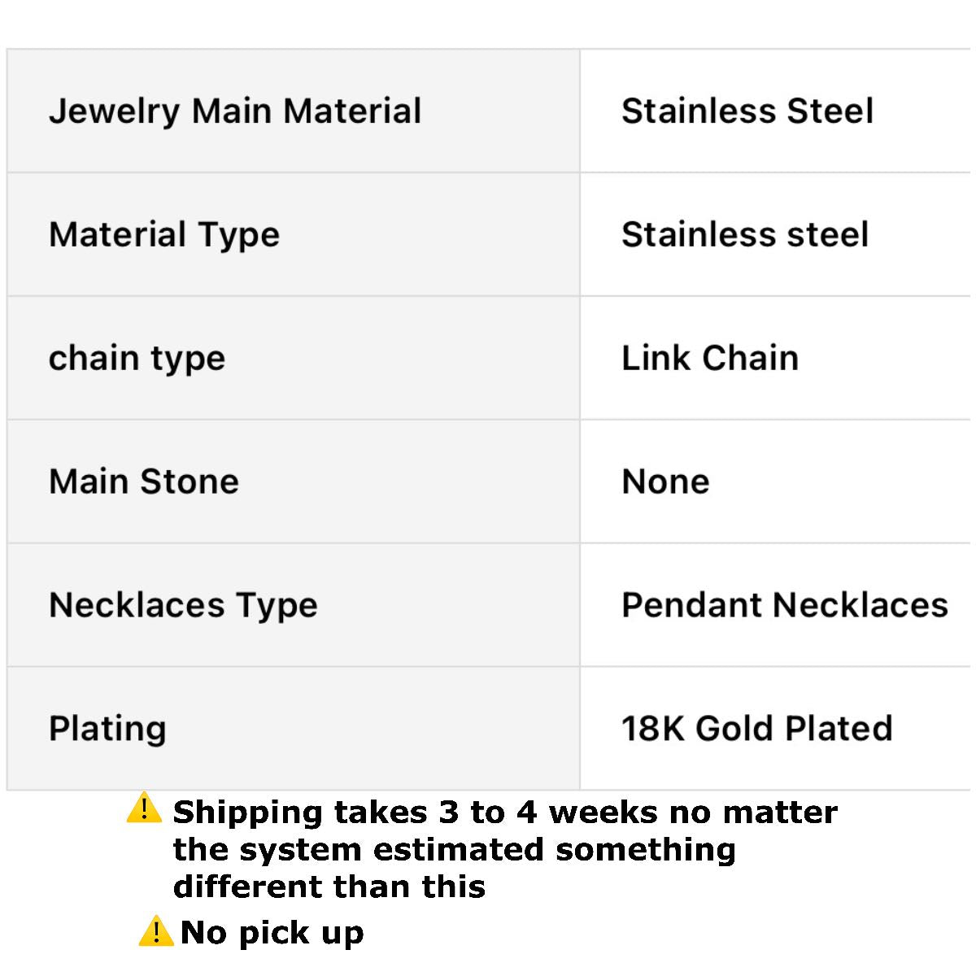976x976 pixels.
Task: Select the Necklaces Type label
Action: 183,605
